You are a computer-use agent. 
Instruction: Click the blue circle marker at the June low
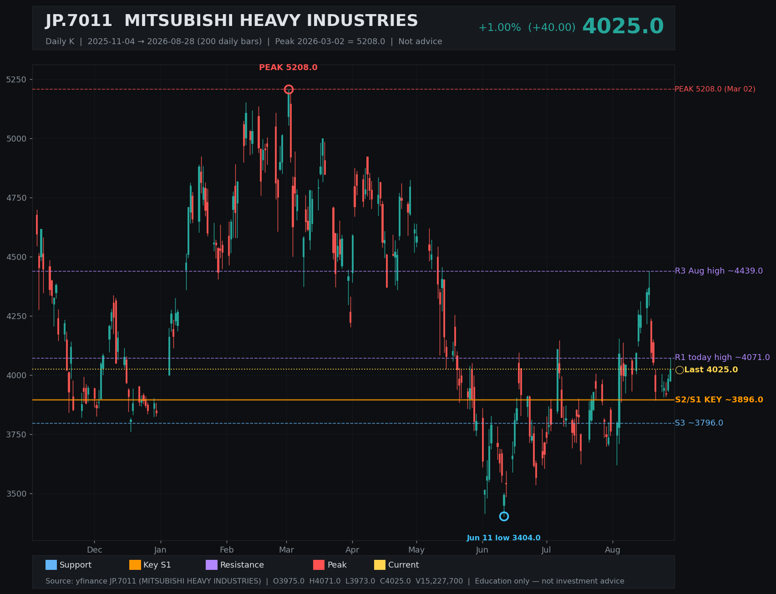click(504, 516)
